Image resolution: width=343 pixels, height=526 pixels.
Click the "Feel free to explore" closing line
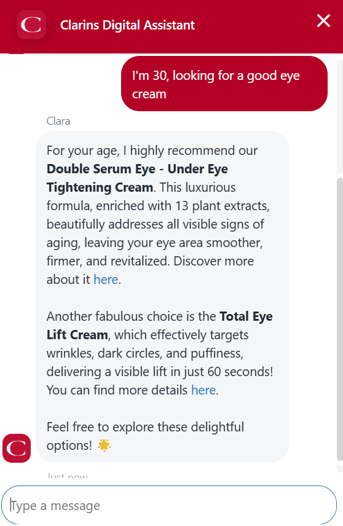point(145,436)
